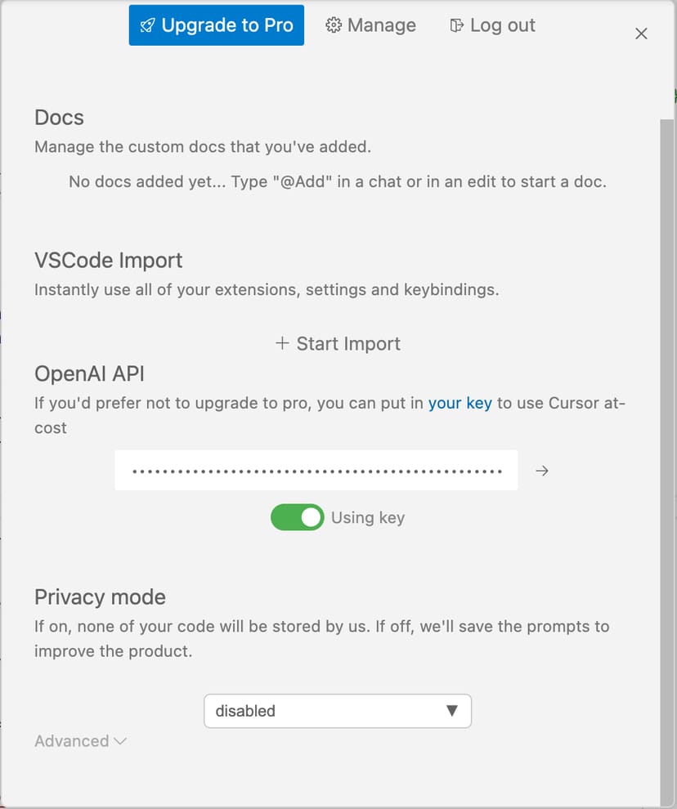Submit the API key with right arrow
The height and width of the screenshot is (809, 677).
pos(541,471)
